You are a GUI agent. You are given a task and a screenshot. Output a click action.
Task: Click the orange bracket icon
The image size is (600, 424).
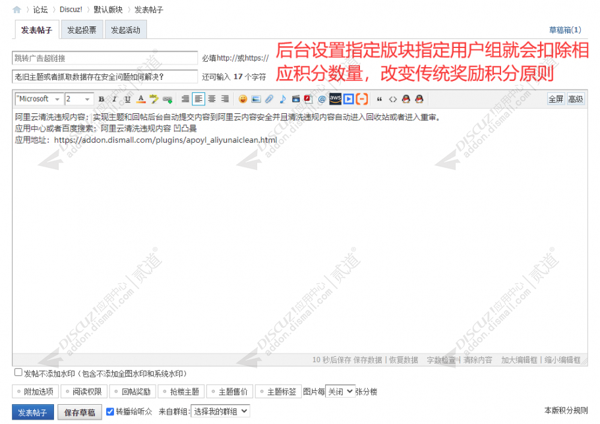pos(361,99)
